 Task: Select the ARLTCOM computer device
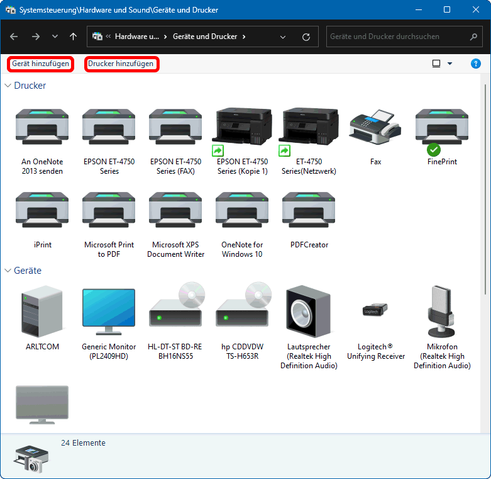42,313
